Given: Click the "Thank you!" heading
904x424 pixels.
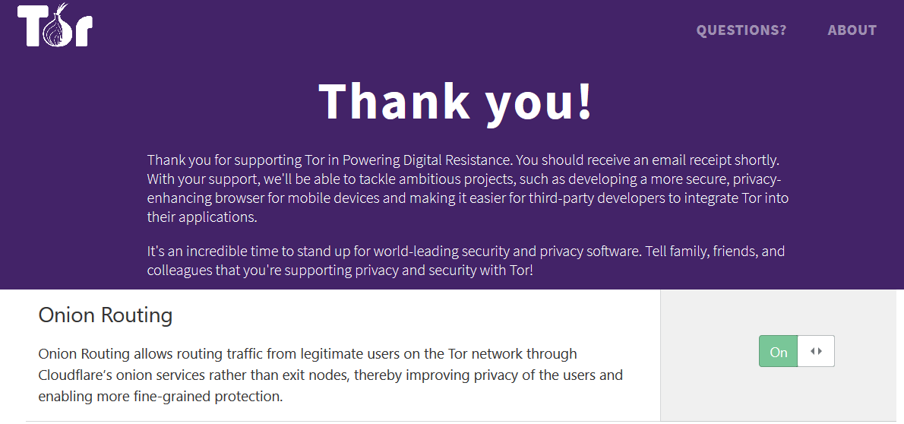Looking at the screenshot, I should [x=456, y=101].
